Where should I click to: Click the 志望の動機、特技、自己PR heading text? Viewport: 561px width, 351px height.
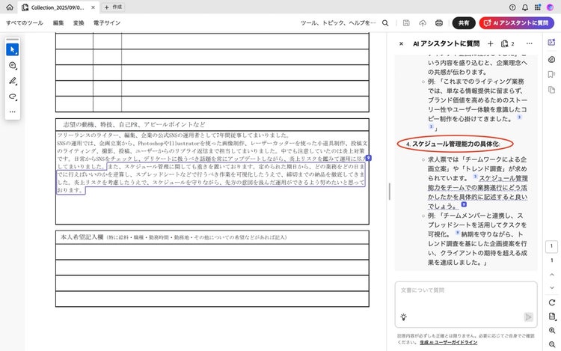pyautogui.click(x=134, y=124)
